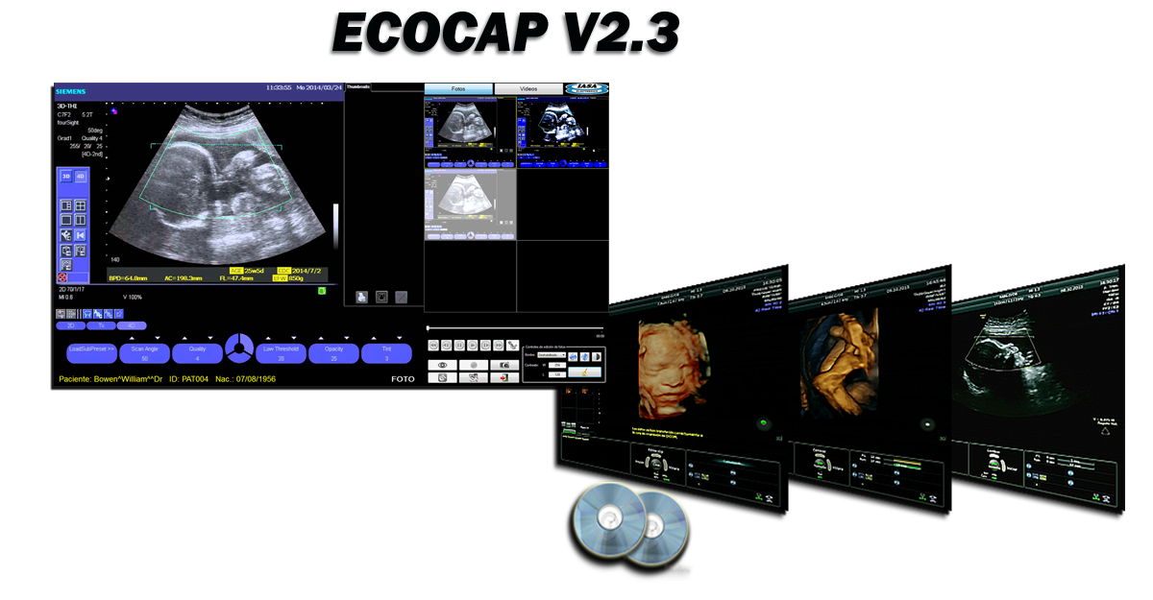Click the red cancel circle icon
The height and width of the screenshot is (600, 1153).
point(62,277)
